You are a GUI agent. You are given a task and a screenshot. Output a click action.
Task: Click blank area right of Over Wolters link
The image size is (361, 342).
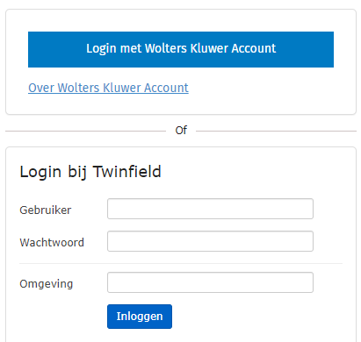pos(264,88)
